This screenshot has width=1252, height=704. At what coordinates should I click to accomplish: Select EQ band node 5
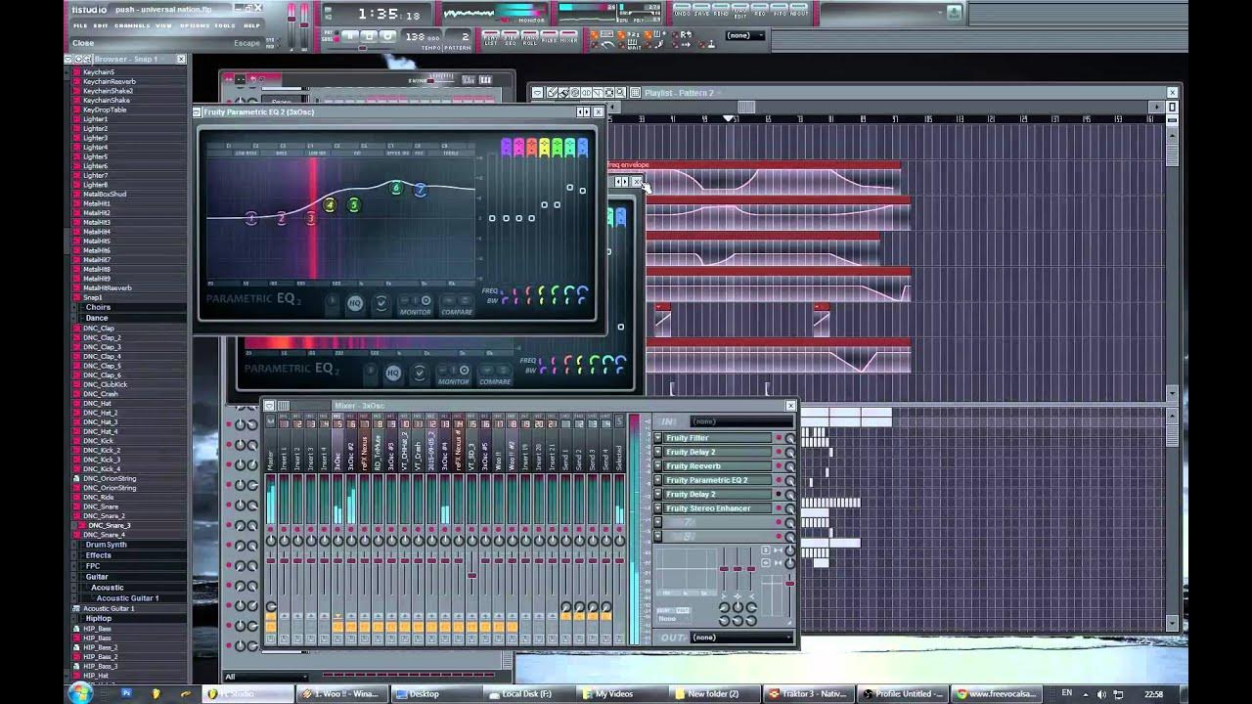click(354, 204)
